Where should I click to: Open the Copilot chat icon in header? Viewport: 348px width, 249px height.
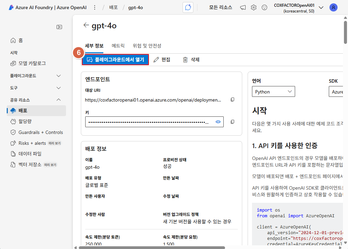pos(188,7)
